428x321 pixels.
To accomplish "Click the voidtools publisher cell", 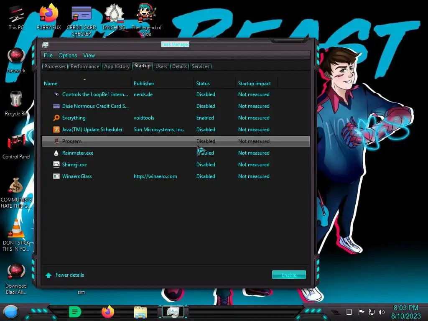I will pyautogui.click(x=144, y=118).
